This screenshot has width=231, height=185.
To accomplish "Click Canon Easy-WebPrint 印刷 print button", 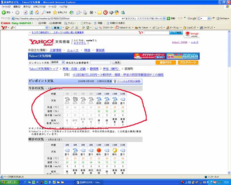I will 42,23.
